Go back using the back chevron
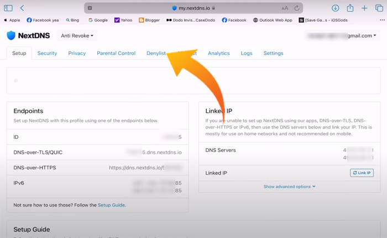The image size is (387, 238). (22, 8)
